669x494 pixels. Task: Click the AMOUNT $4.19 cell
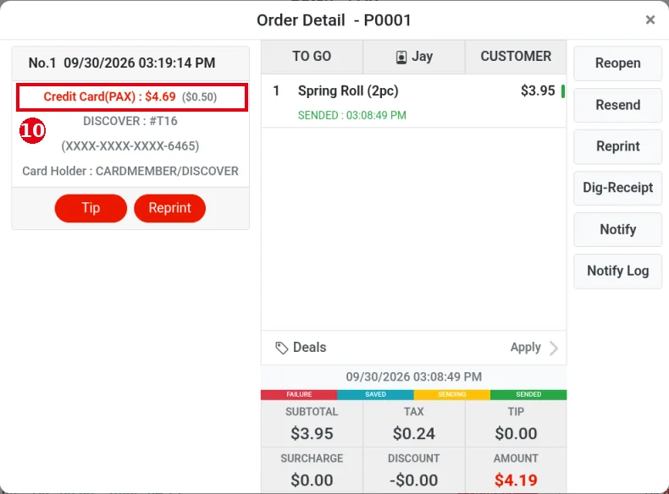[516, 470]
